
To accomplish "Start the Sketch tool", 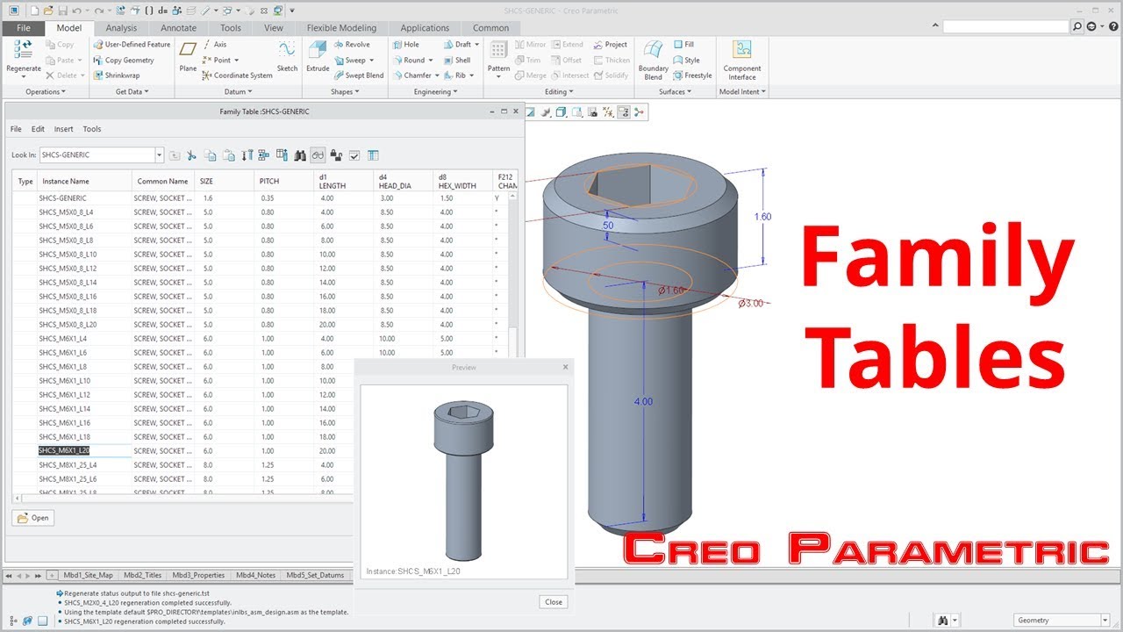I will pos(287,58).
